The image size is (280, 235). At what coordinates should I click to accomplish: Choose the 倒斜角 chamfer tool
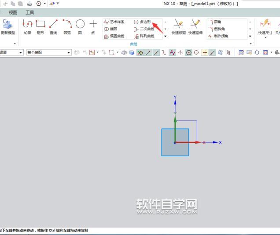217,29
